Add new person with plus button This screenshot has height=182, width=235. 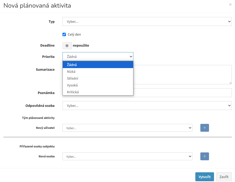click(x=205, y=156)
